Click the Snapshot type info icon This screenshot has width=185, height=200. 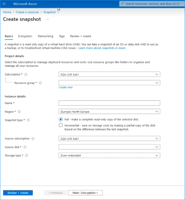28,120
